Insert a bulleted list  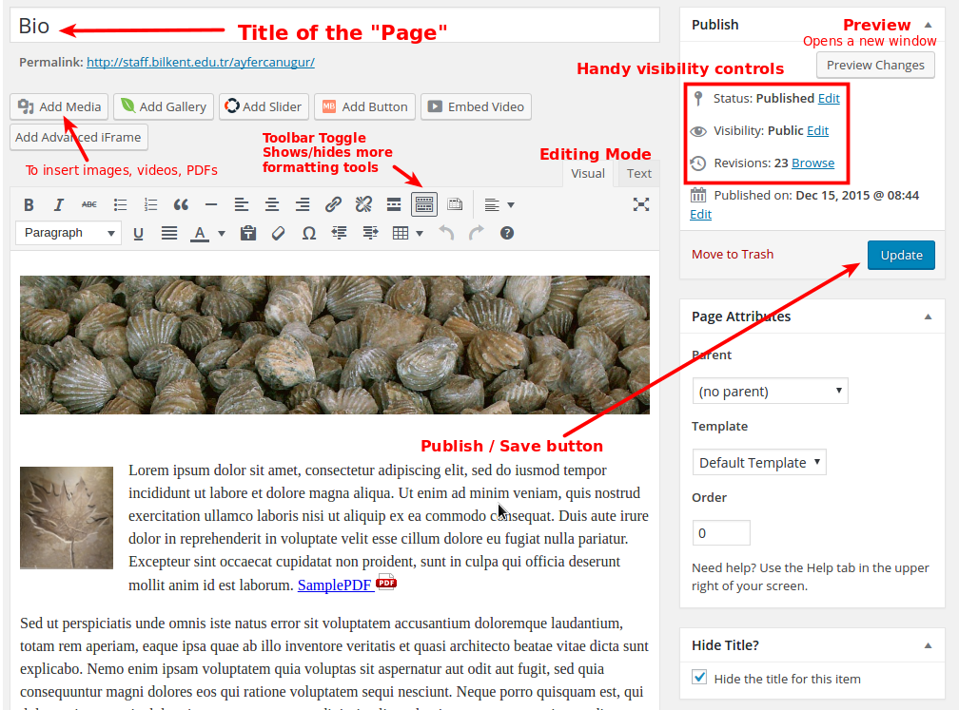[x=120, y=204]
